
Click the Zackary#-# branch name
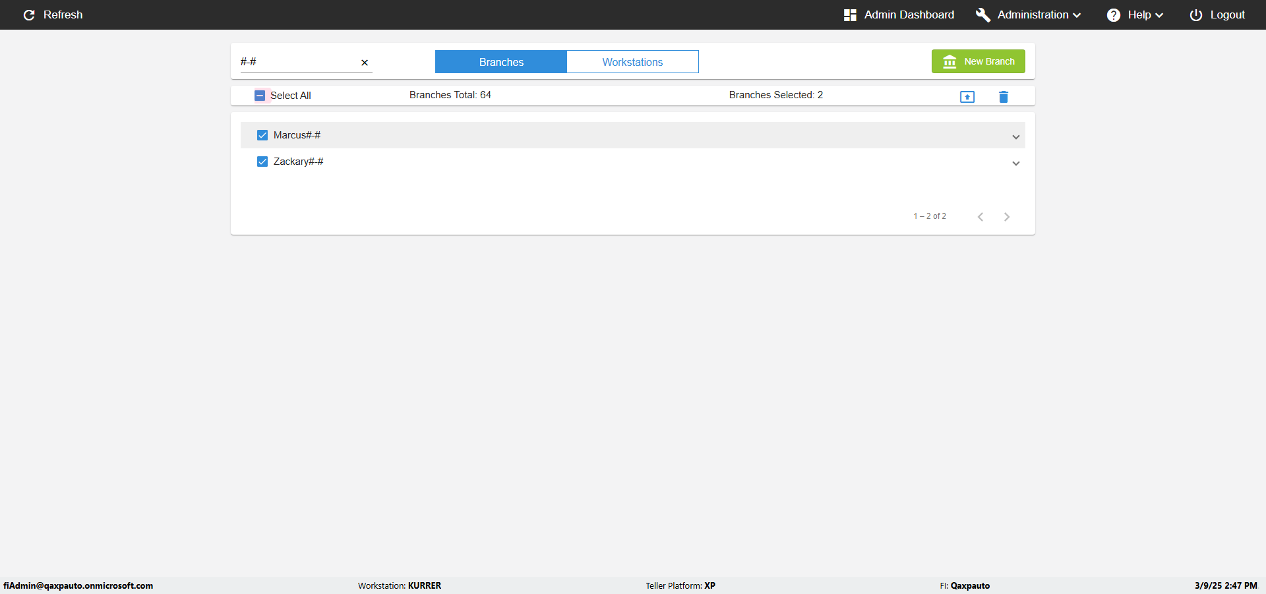pos(298,162)
